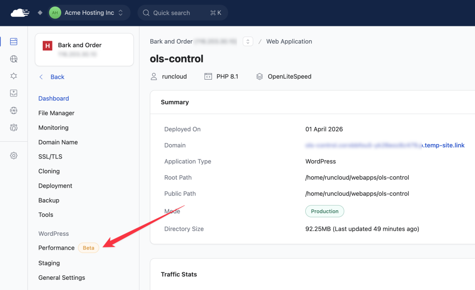The height and width of the screenshot is (290, 475).
Task: Click the 92.25MB directory size value
Action: (362, 228)
